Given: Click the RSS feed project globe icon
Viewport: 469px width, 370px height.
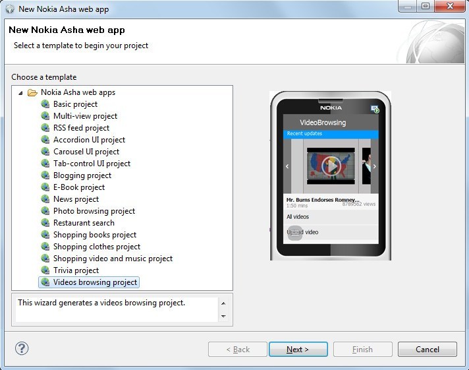Looking at the screenshot, I should [45, 128].
